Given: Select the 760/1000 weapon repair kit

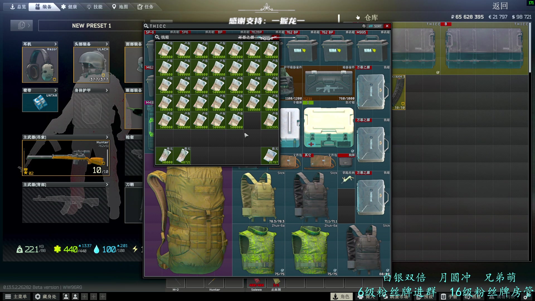Looking at the screenshot, I should [x=329, y=83].
